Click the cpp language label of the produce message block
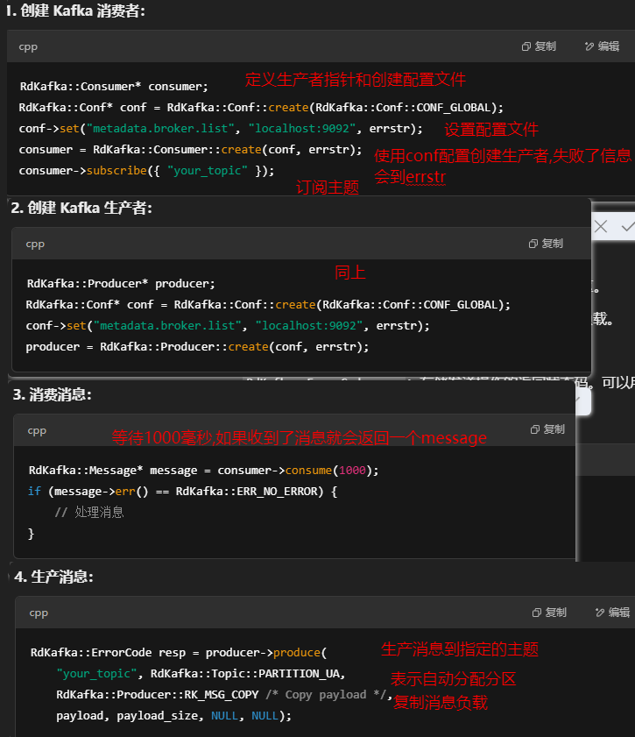 (39, 613)
